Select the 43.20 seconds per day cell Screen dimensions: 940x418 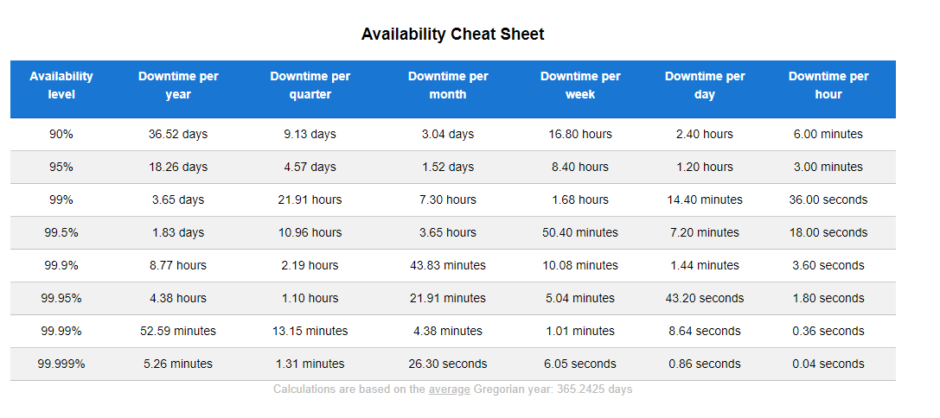(705, 298)
